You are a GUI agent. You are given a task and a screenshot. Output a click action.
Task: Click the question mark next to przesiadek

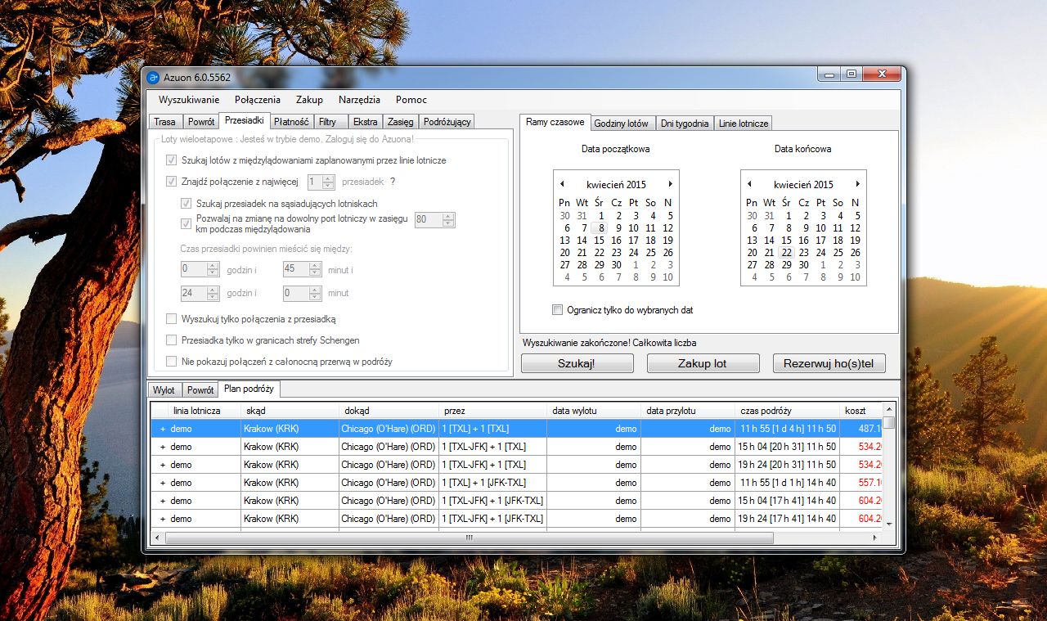(x=393, y=182)
